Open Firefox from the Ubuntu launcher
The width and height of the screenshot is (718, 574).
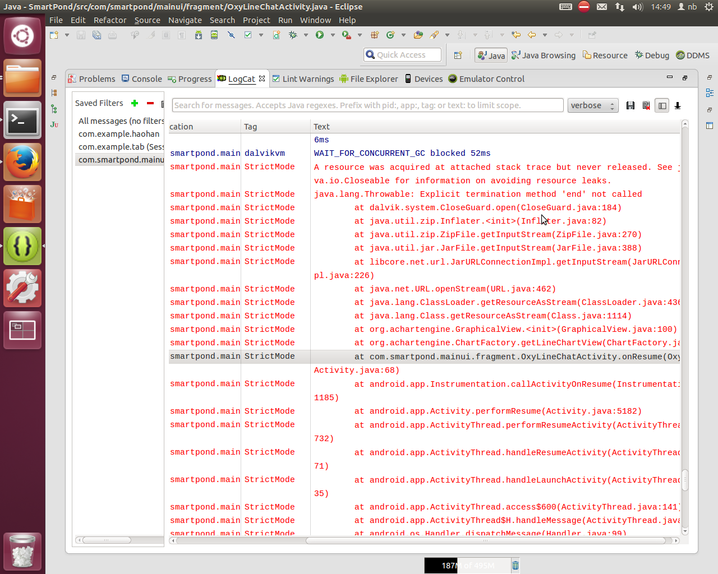click(x=22, y=163)
